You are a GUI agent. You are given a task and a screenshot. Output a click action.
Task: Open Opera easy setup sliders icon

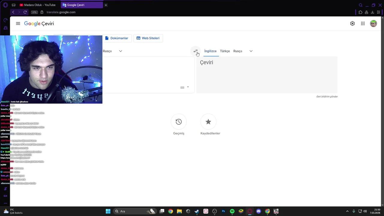pyautogui.click(x=379, y=12)
